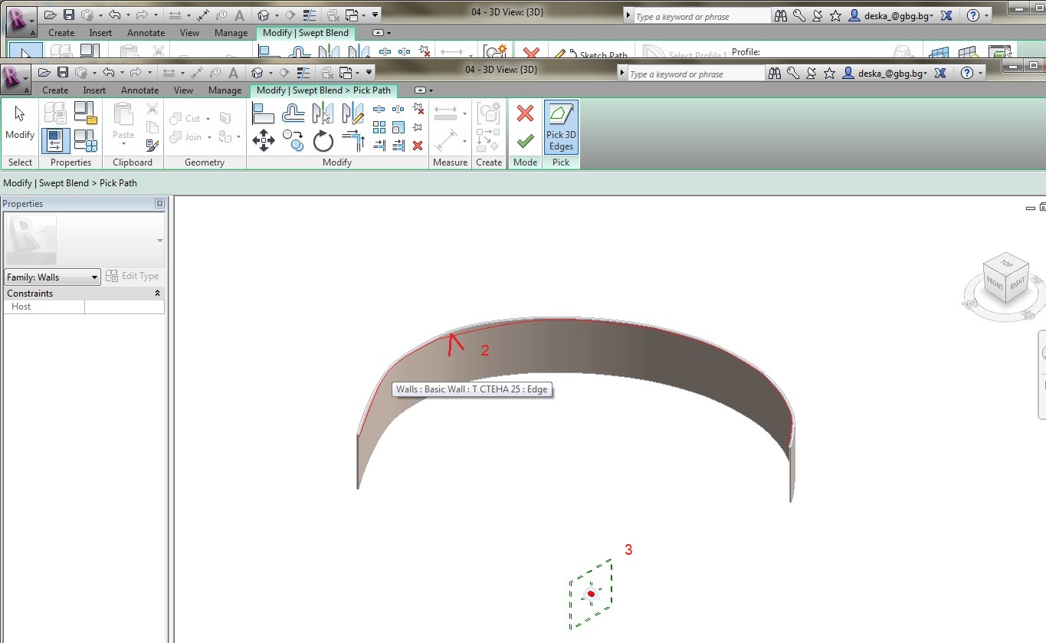The image size is (1046, 643).
Task: Click the Split Element tool
Action: coord(379,109)
